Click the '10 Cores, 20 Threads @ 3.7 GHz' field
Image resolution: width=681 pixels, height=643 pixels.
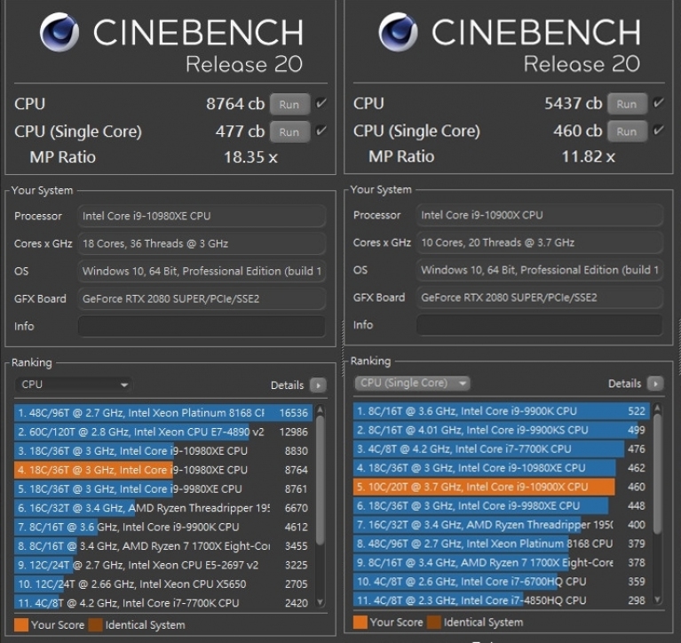click(x=540, y=242)
